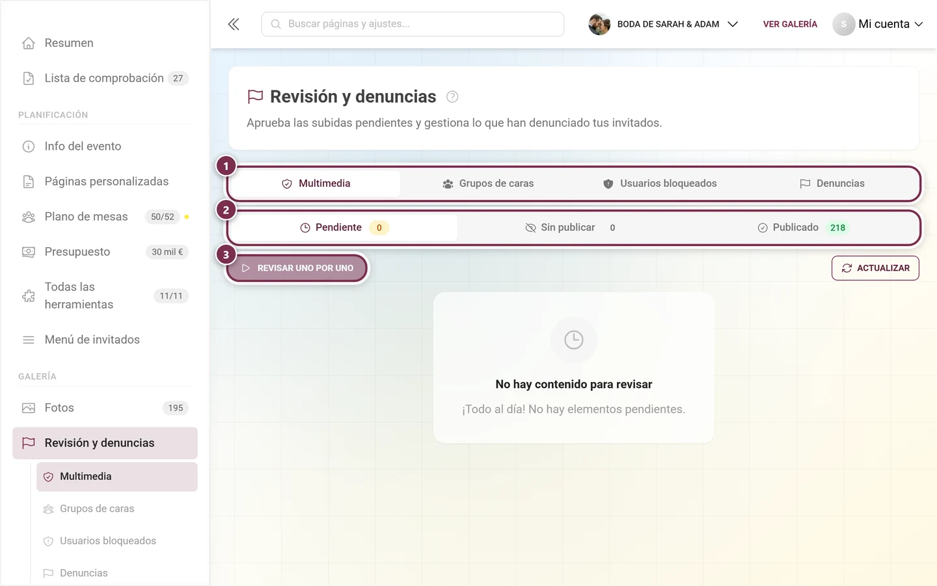The image size is (937, 586).
Task: Open Presupuesto in the sidebar
Action: [105, 252]
